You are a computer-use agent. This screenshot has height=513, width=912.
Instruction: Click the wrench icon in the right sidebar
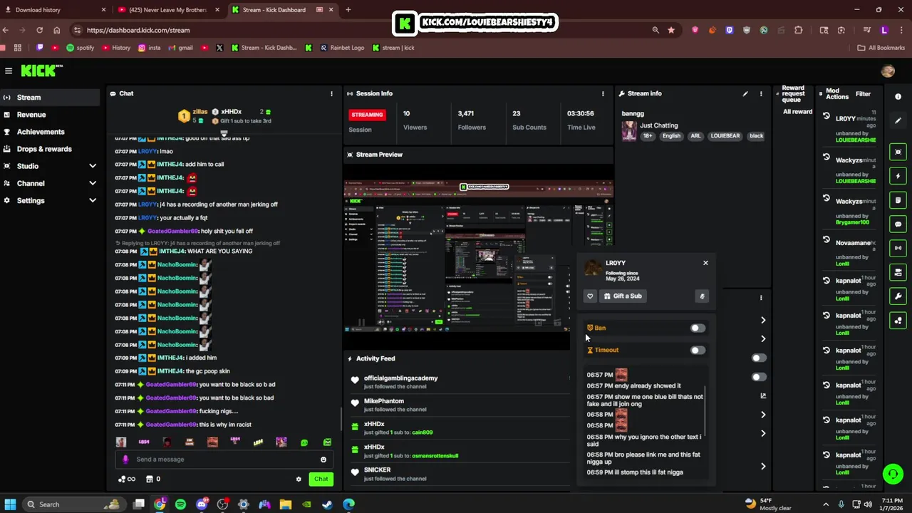click(898, 296)
